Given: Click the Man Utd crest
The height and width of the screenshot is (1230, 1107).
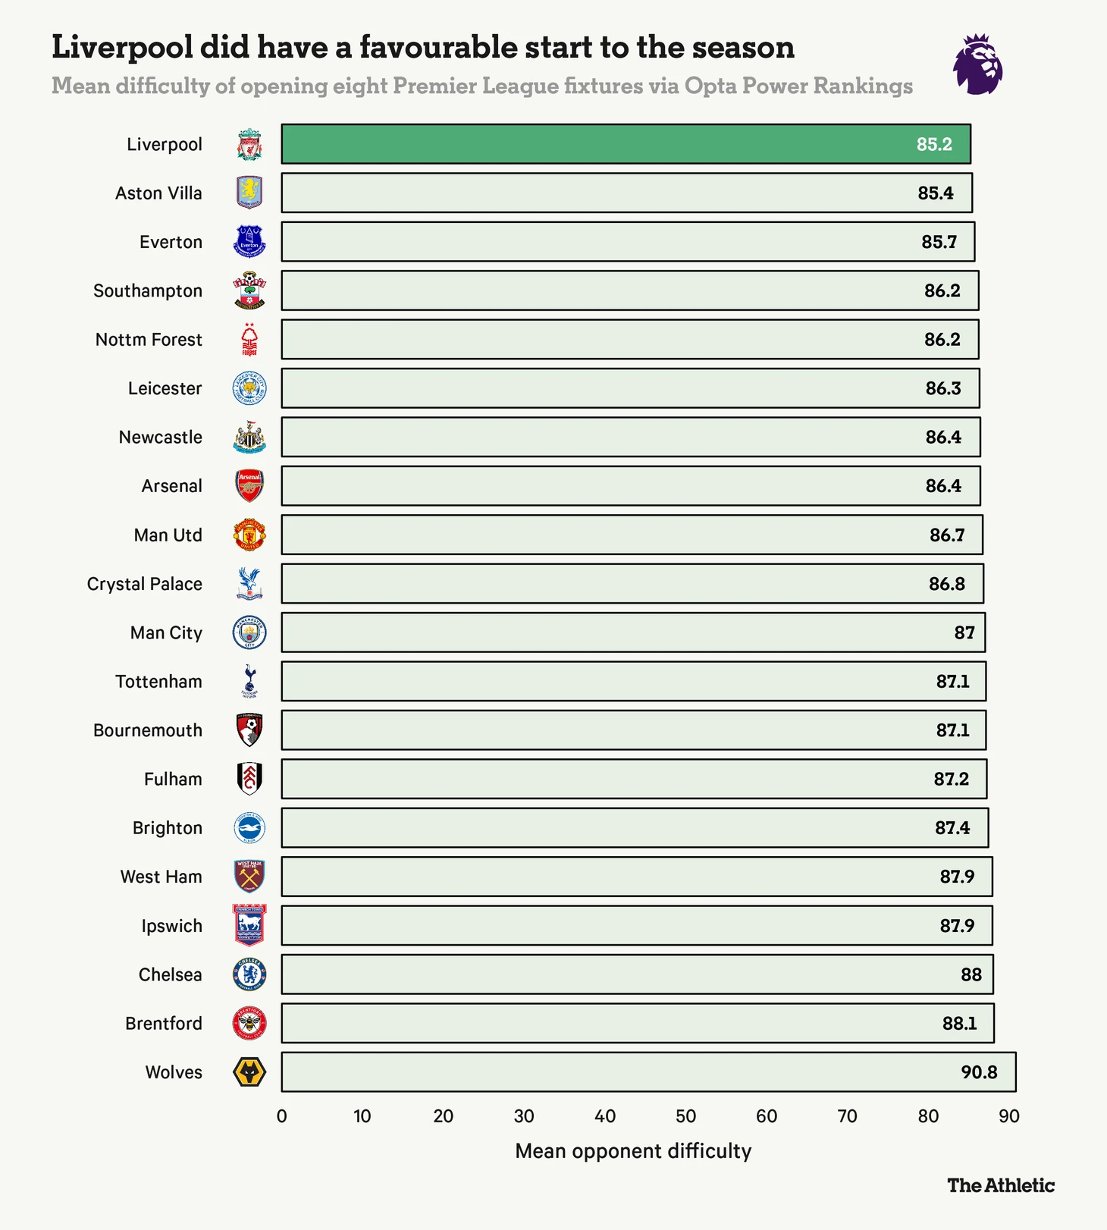Looking at the screenshot, I should [x=249, y=535].
